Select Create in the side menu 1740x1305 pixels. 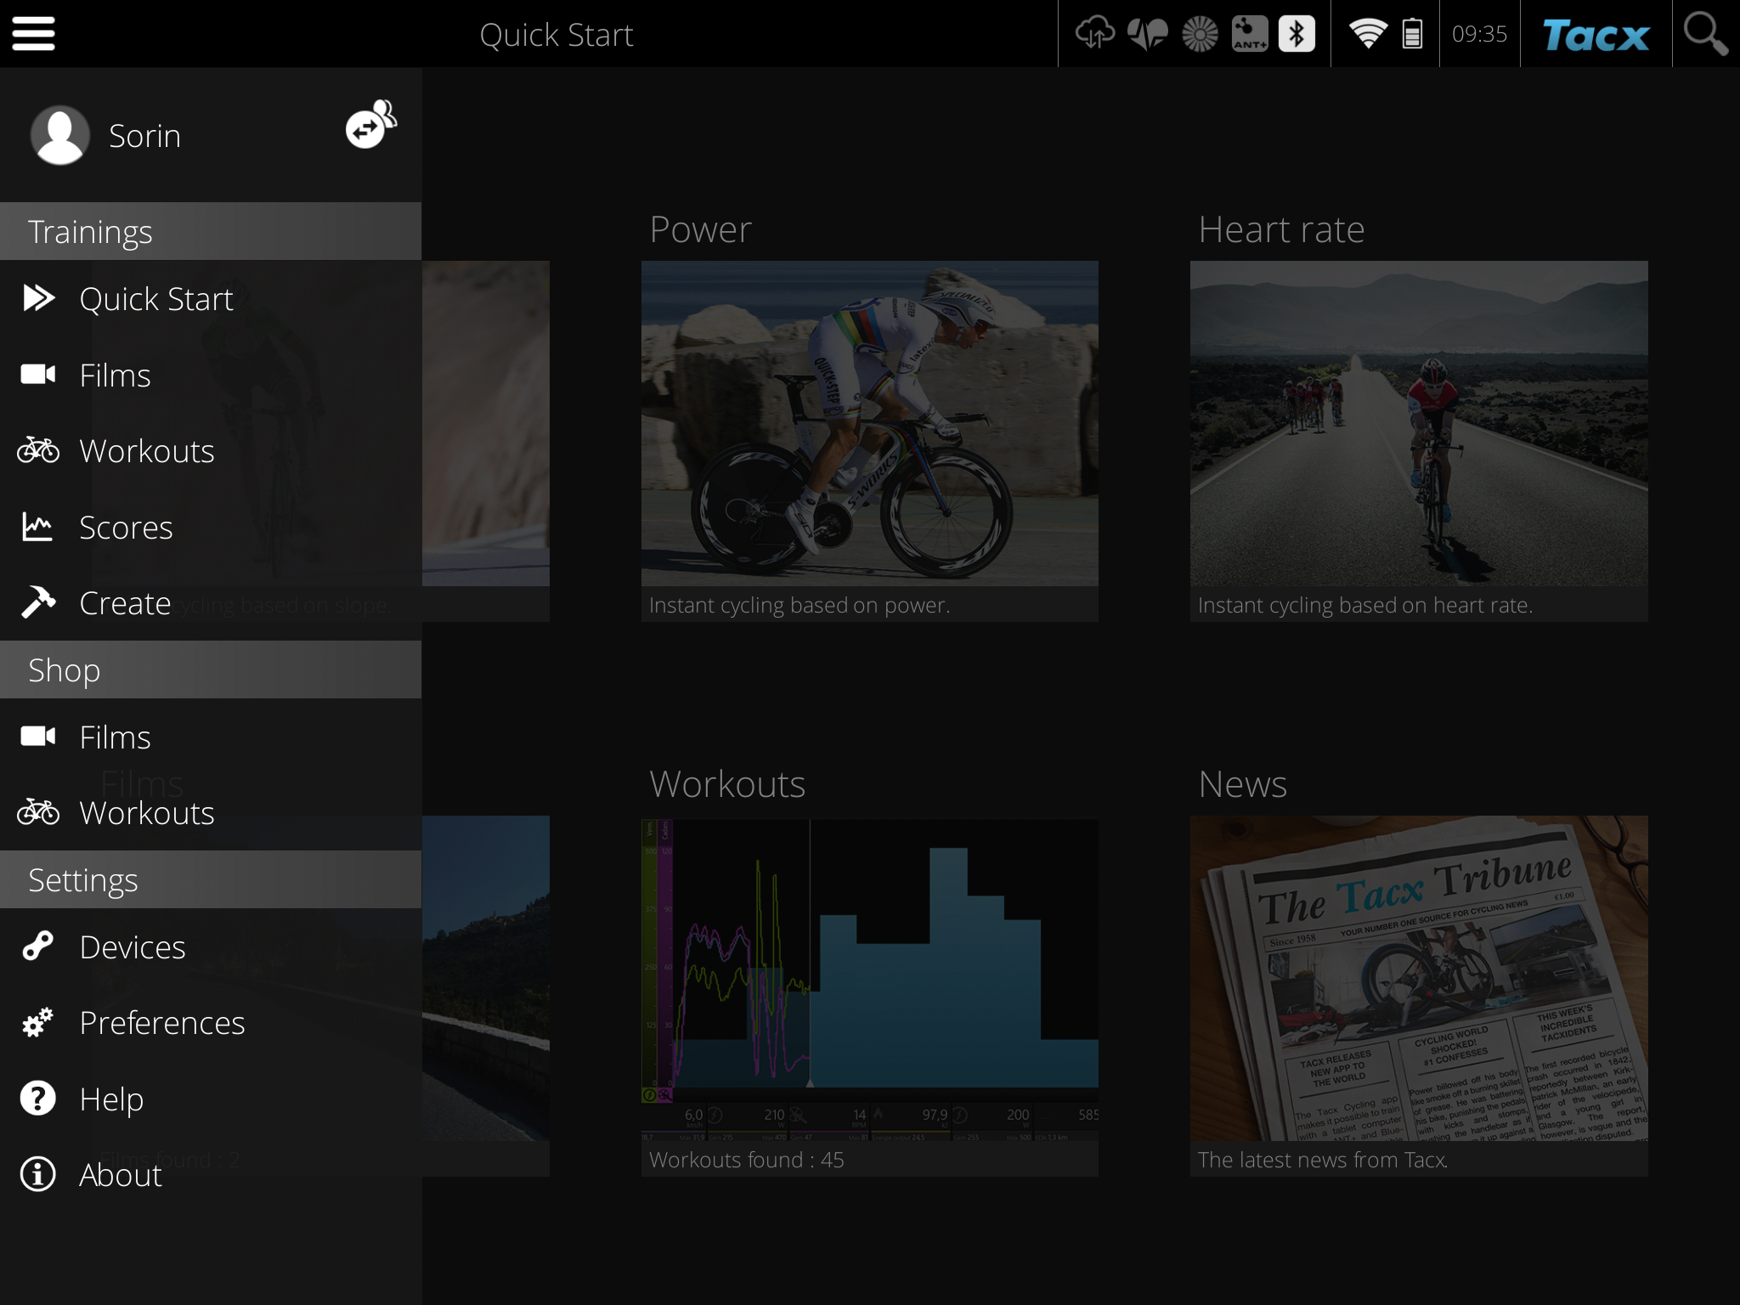pos(211,602)
